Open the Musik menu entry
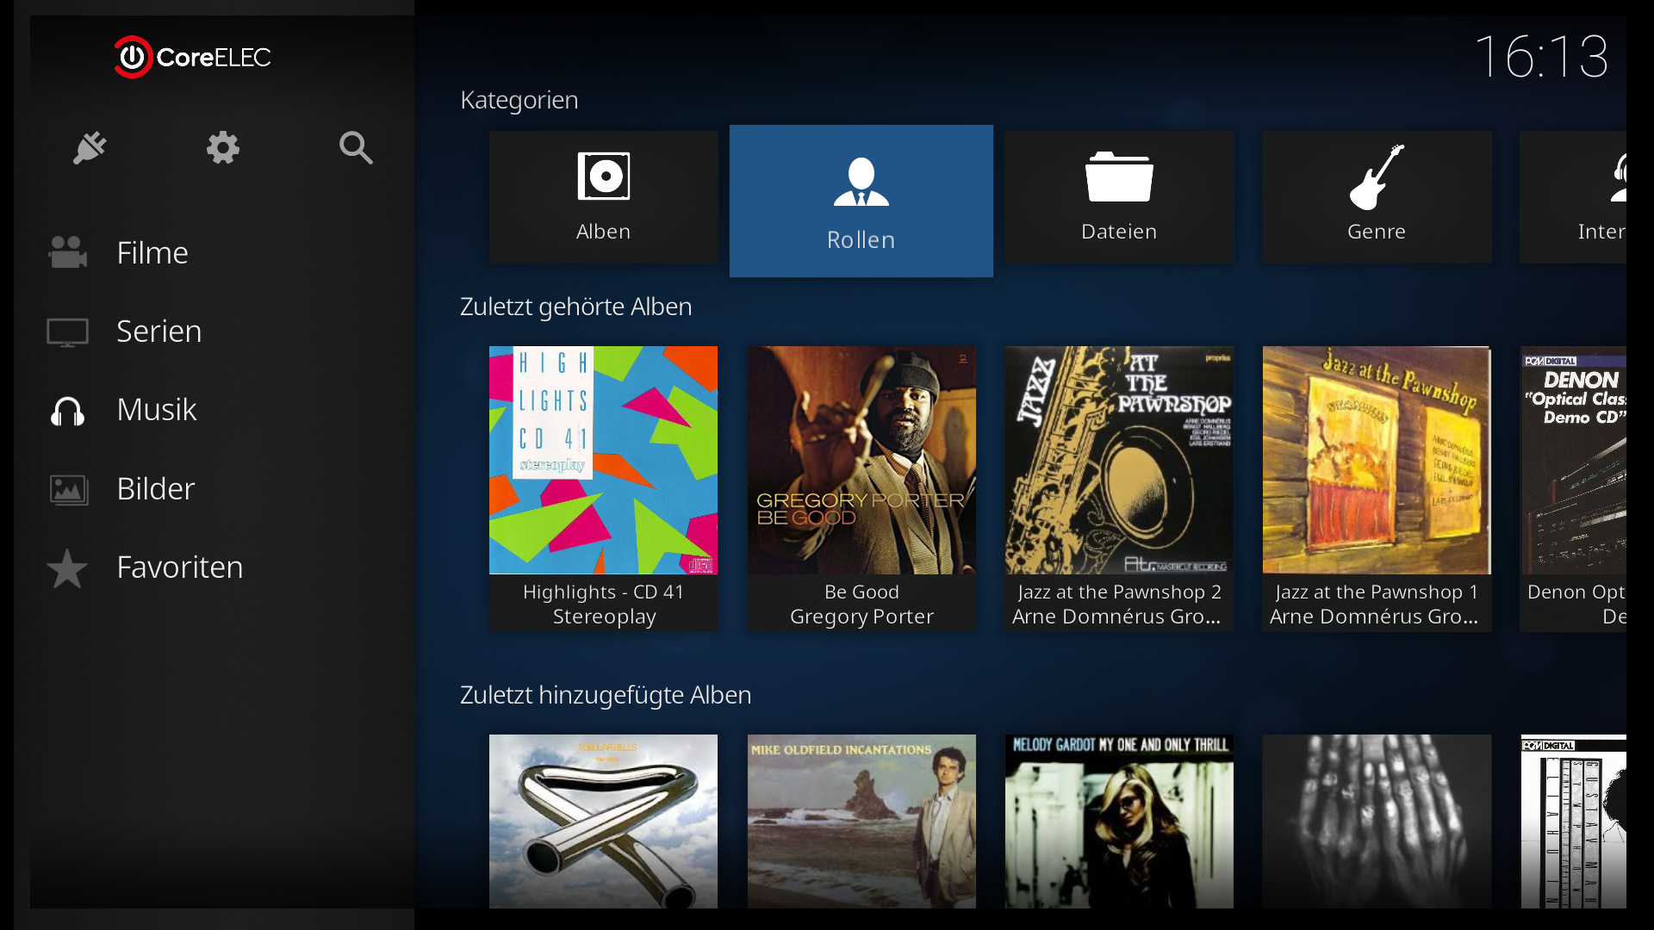Screen dimensions: 1654x930 (x=157, y=410)
